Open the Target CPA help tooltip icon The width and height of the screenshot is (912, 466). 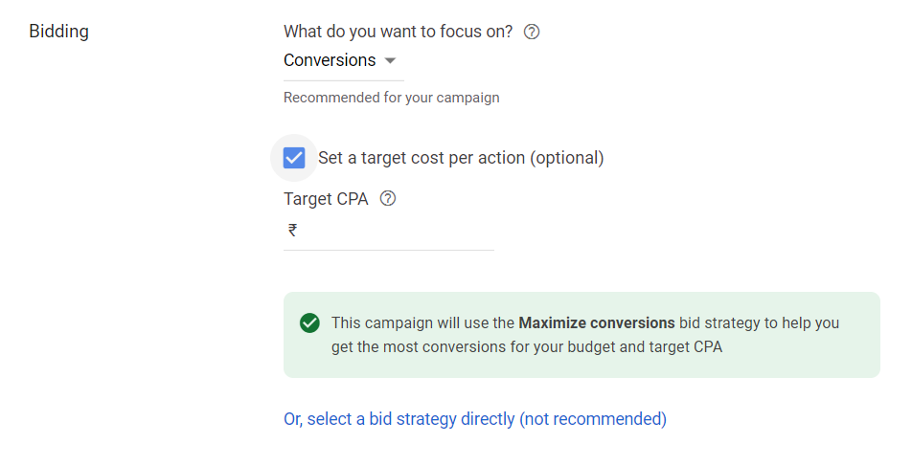(x=388, y=199)
